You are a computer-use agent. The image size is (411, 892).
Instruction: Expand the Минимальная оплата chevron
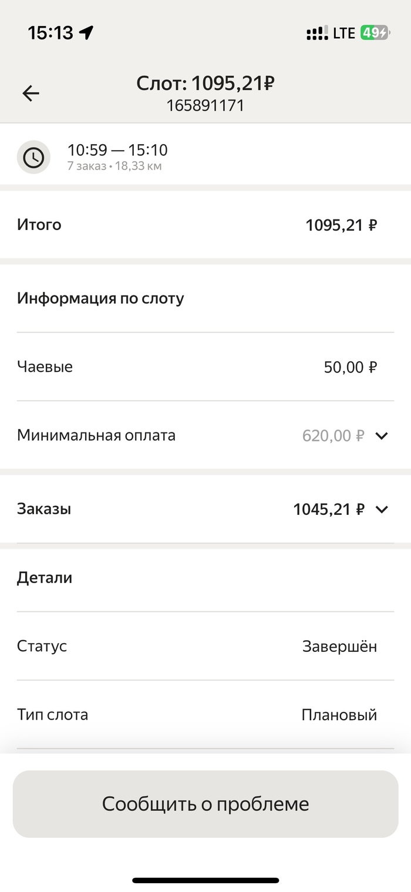[x=382, y=436]
